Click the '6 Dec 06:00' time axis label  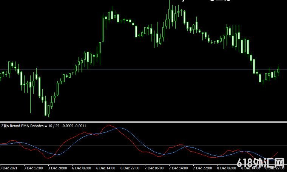tap(81, 168)
